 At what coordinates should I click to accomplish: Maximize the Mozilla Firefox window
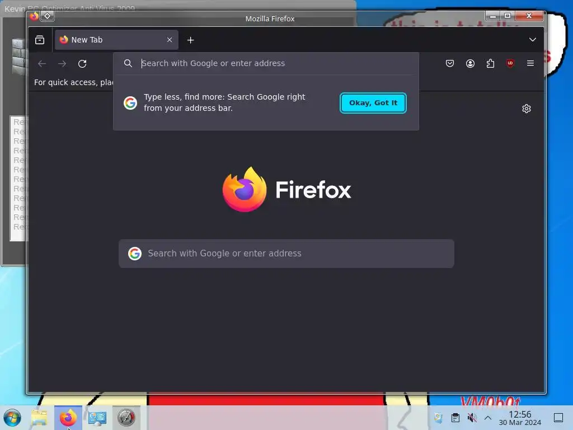click(x=508, y=16)
